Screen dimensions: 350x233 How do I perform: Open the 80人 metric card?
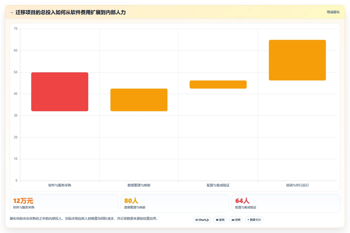(x=175, y=203)
